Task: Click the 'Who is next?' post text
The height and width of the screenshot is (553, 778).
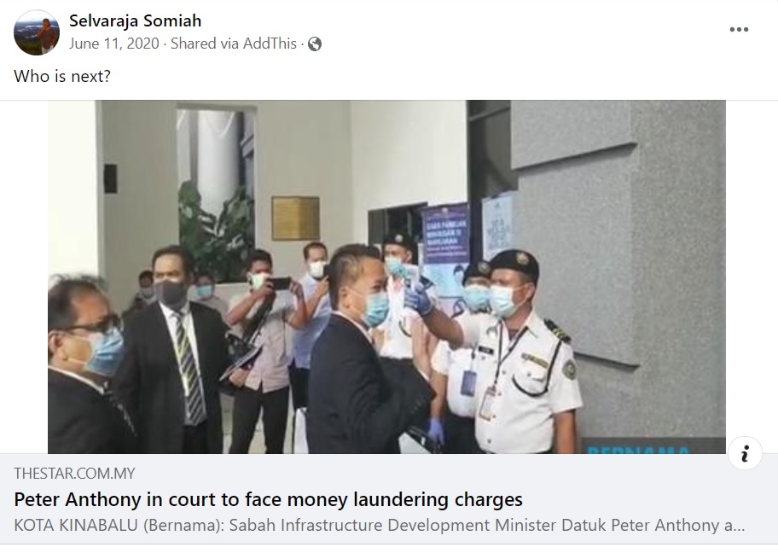Action: [62, 76]
